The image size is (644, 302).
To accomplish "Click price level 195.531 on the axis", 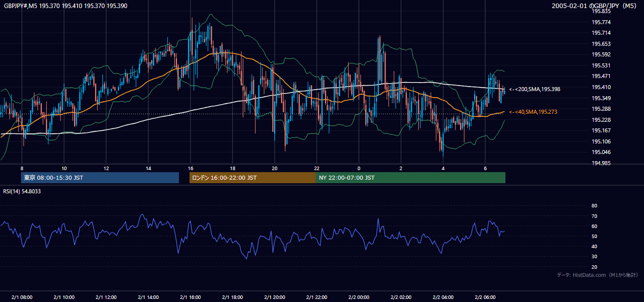I will (601, 65).
